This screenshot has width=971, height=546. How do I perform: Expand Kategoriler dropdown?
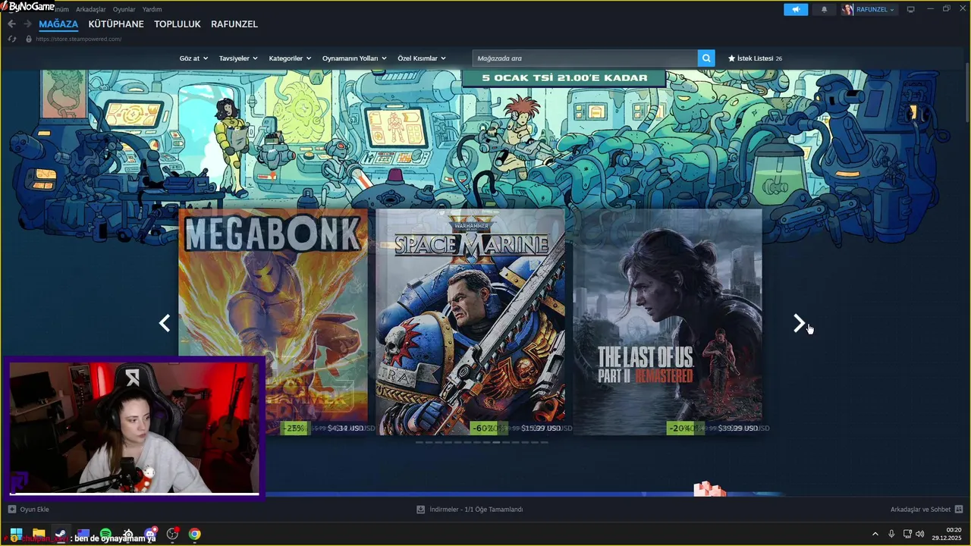click(x=290, y=58)
